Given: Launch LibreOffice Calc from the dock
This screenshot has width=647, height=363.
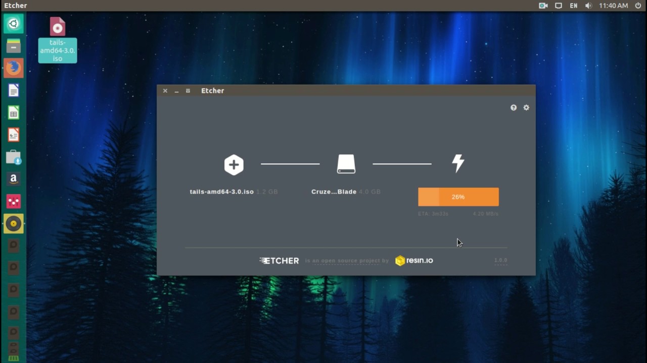Looking at the screenshot, I should click(x=14, y=112).
